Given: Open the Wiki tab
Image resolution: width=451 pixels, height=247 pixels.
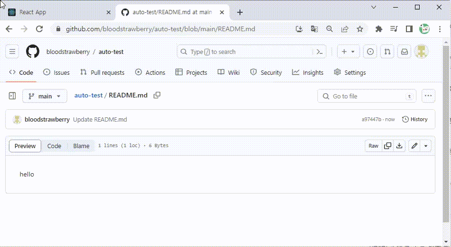Looking at the screenshot, I should [229, 72].
